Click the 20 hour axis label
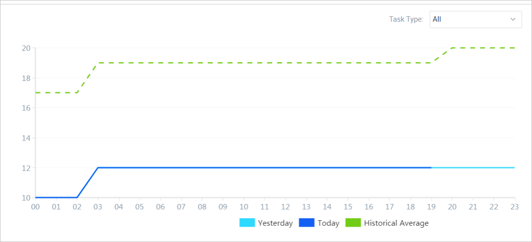Viewport: 532px width, 242px height. [452, 207]
